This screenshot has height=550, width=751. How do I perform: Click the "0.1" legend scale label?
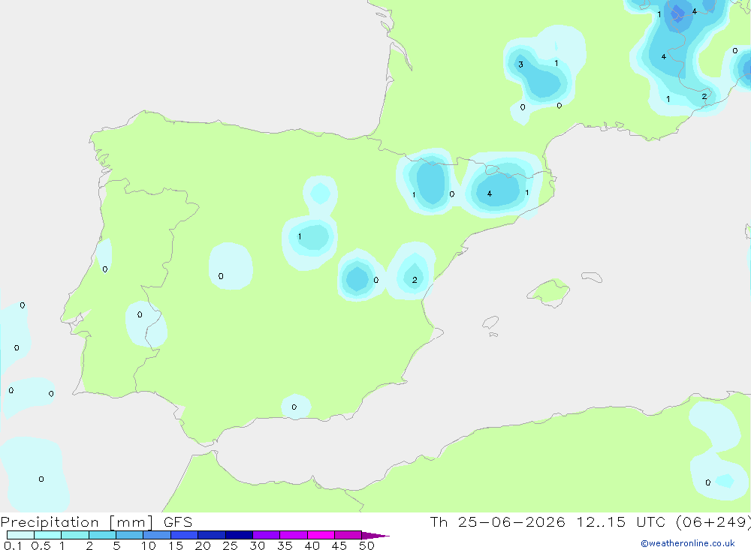(x=13, y=545)
